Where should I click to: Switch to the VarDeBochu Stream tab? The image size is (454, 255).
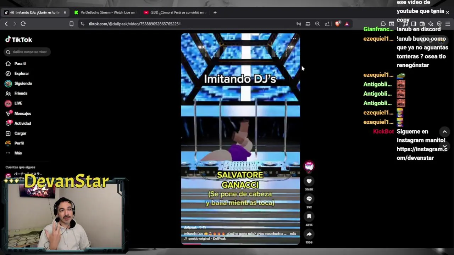coord(105,12)
